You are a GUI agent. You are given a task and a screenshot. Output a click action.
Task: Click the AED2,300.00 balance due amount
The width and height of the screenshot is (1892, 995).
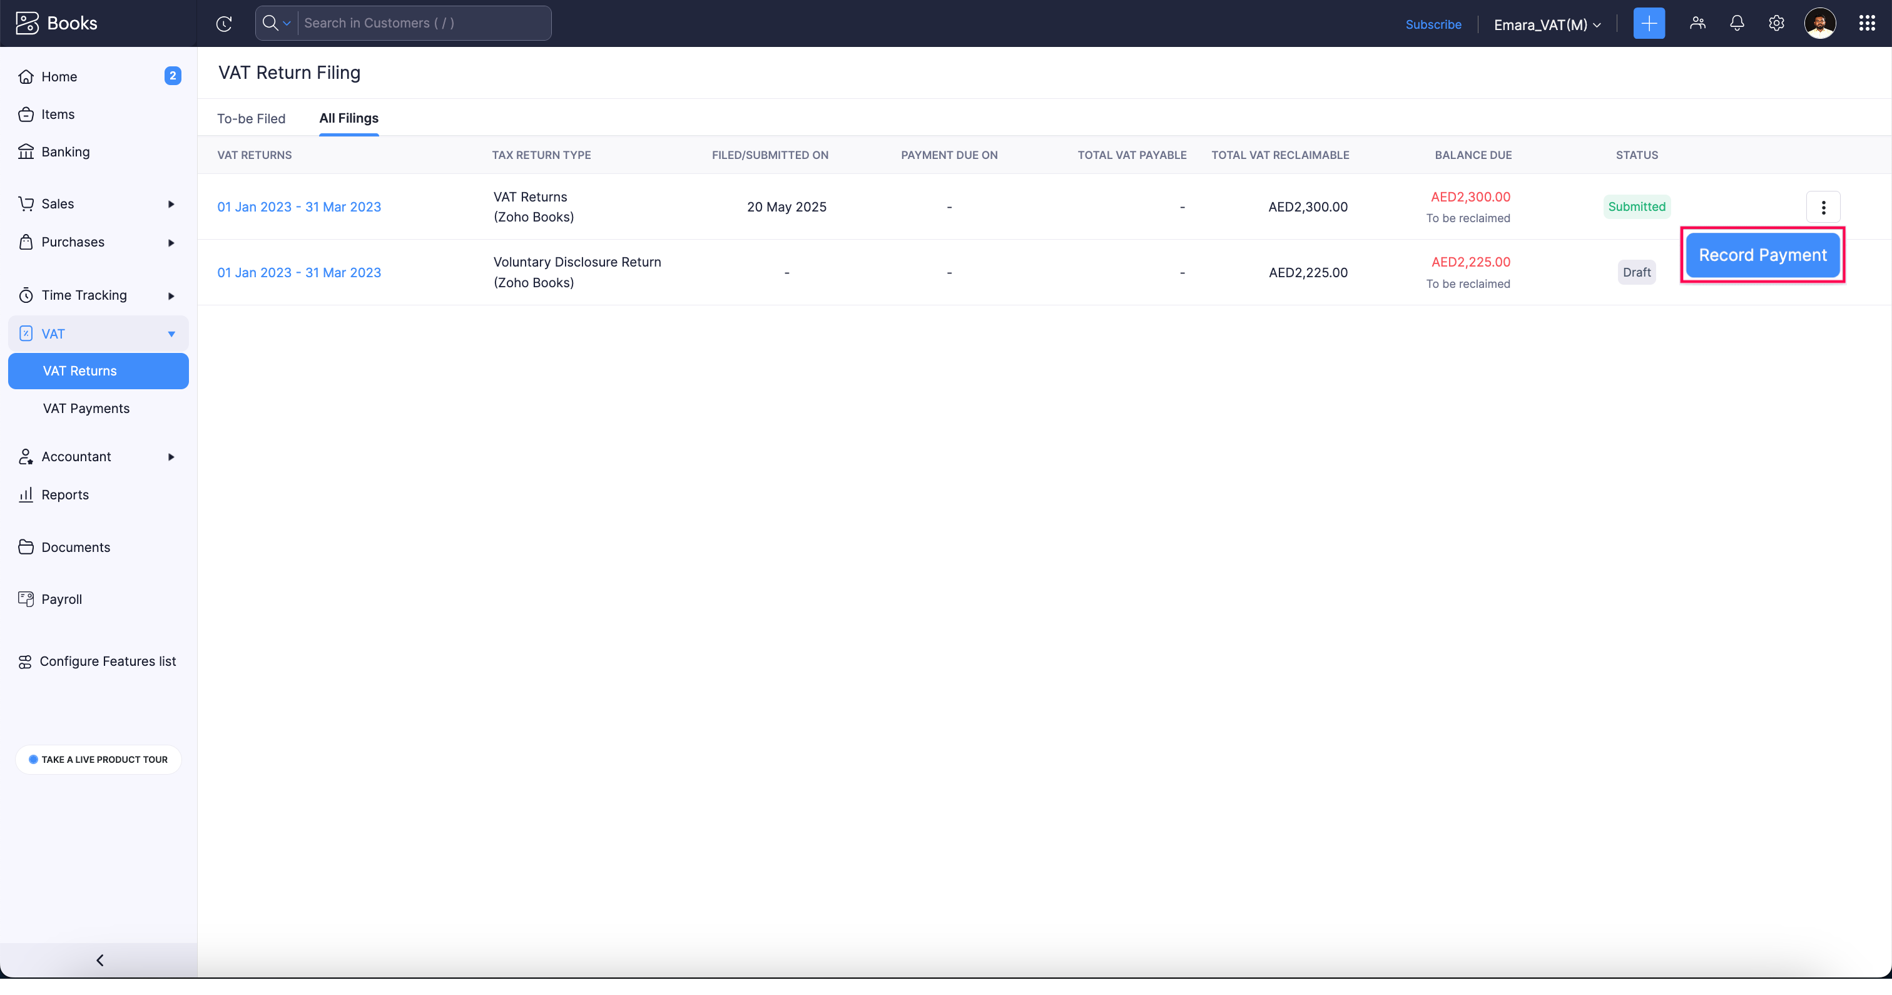pyautogui.click(x=1470, y=197)
